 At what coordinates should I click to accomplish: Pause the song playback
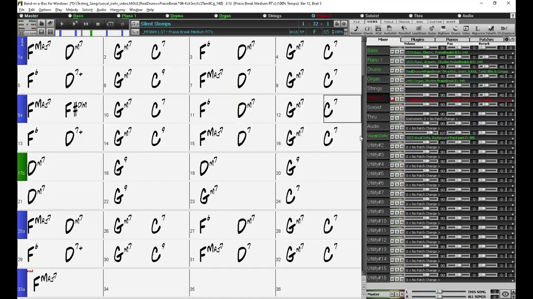click(x=86, y=24)
